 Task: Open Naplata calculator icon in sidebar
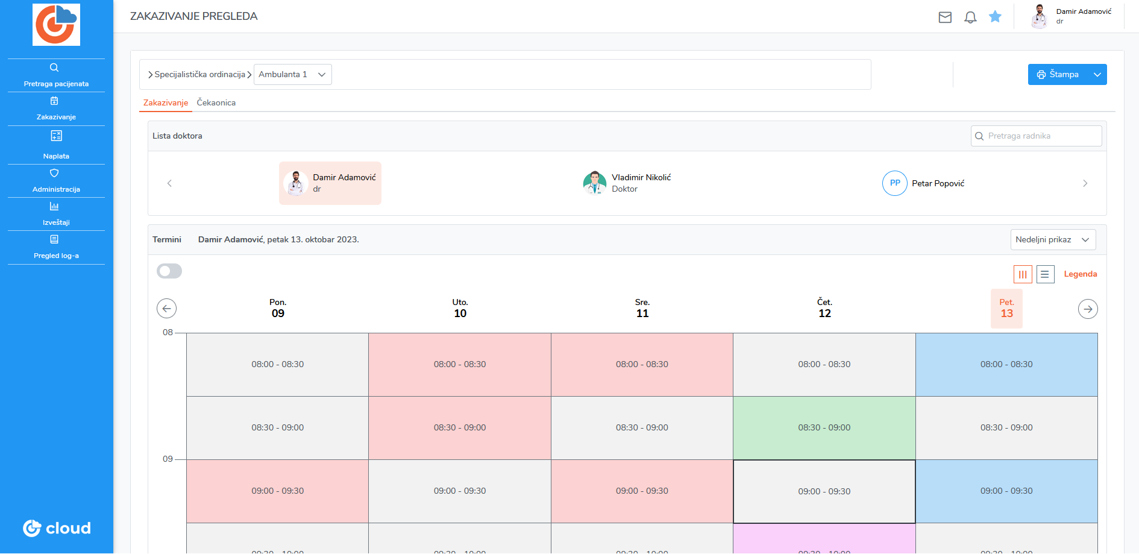tap(56, 136)
